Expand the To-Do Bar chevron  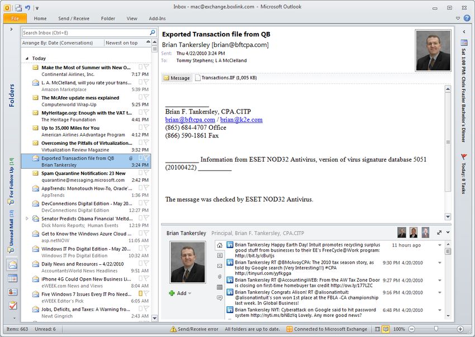click(464, 32)
